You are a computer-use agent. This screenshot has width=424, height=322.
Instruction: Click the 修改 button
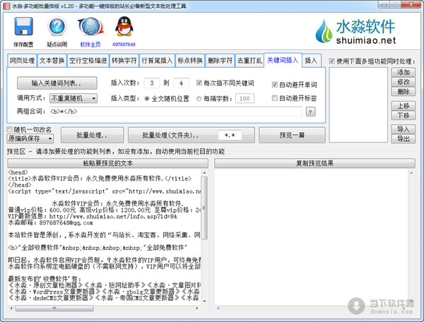[x=404, y=82]
